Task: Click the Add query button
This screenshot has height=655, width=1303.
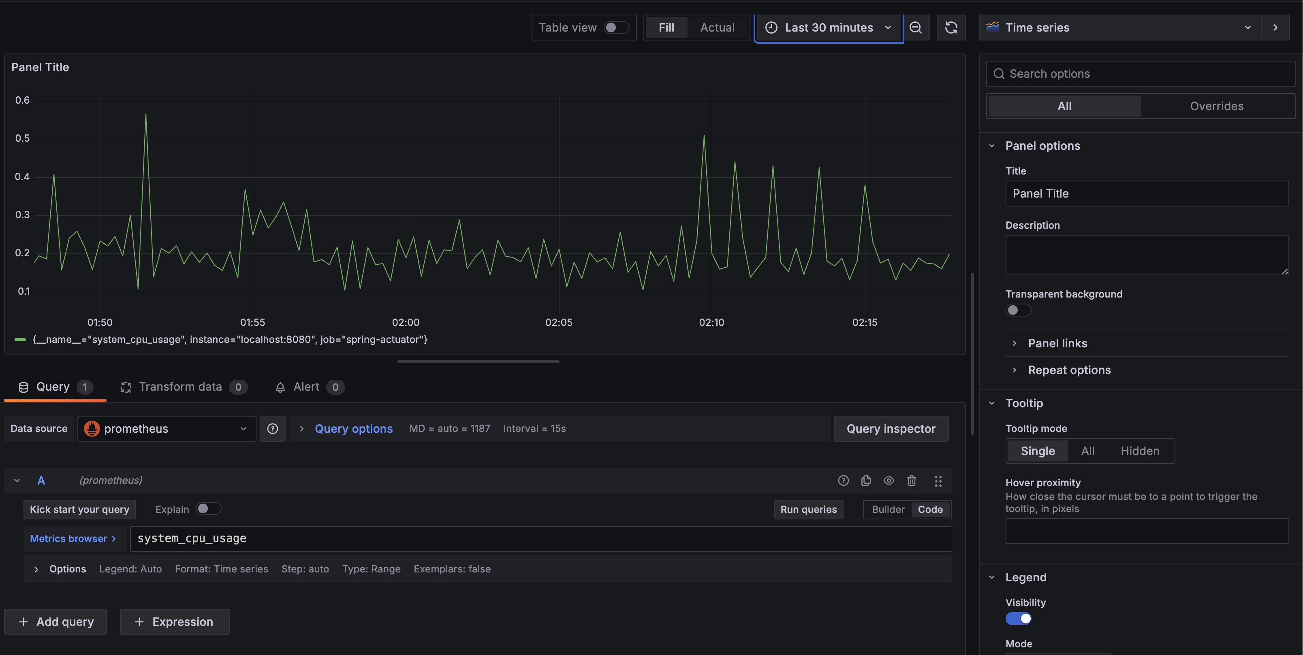Action: click(x=56, y=622)
